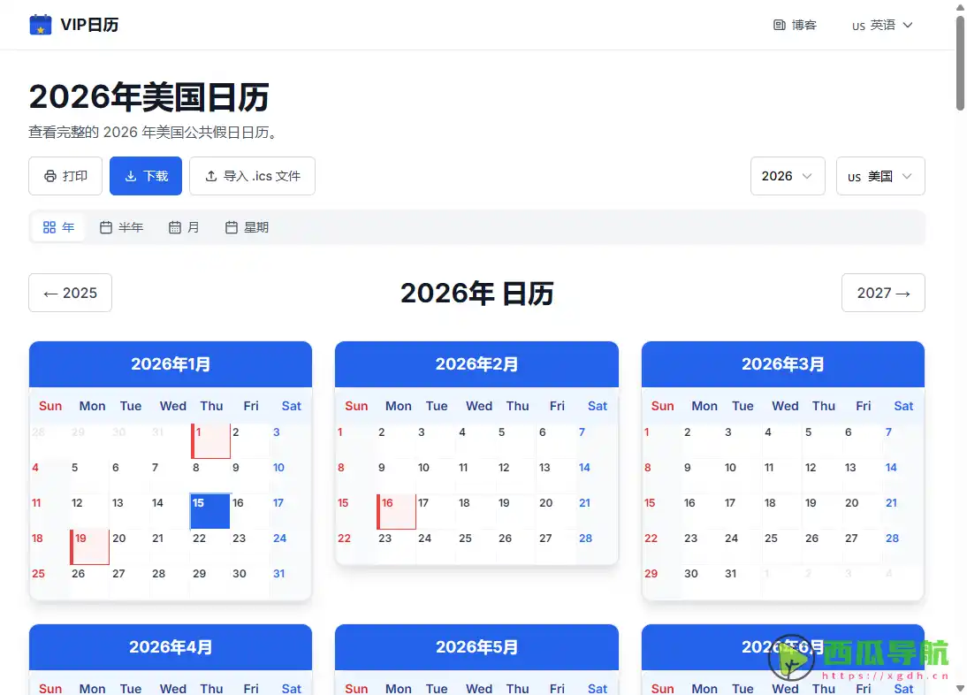The image size is (967, 695).
Task: Select the 半年 half-year view option
Action: click(x=122, y=227)
